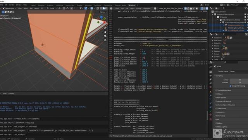Expand the Shadows panel
Viewport: 248px width, 140px height.
[x=219, y=123]
